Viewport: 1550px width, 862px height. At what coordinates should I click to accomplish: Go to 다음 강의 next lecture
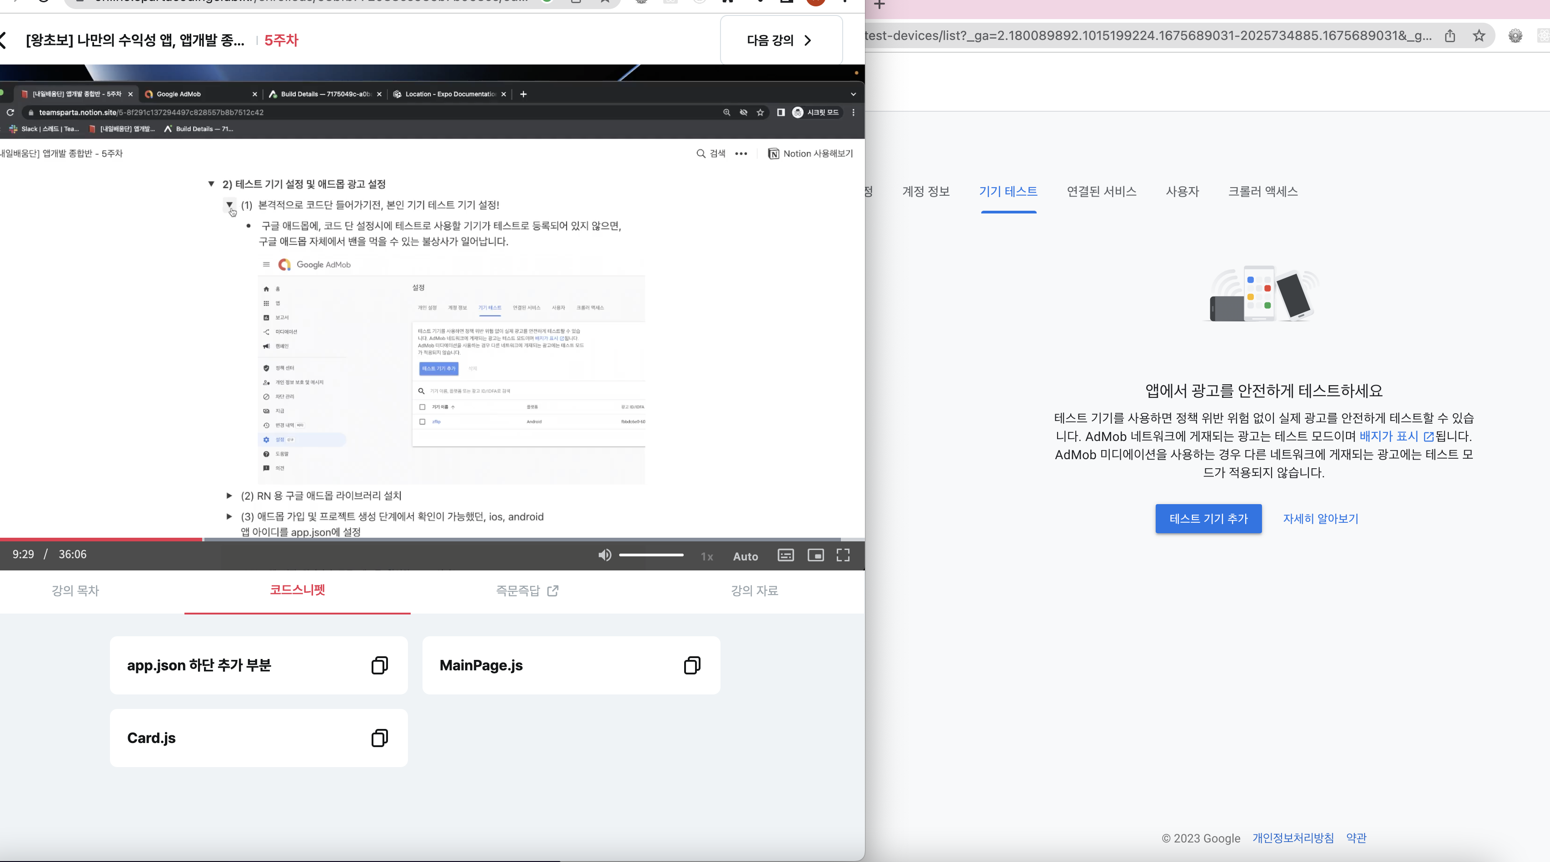click(781, 40)
